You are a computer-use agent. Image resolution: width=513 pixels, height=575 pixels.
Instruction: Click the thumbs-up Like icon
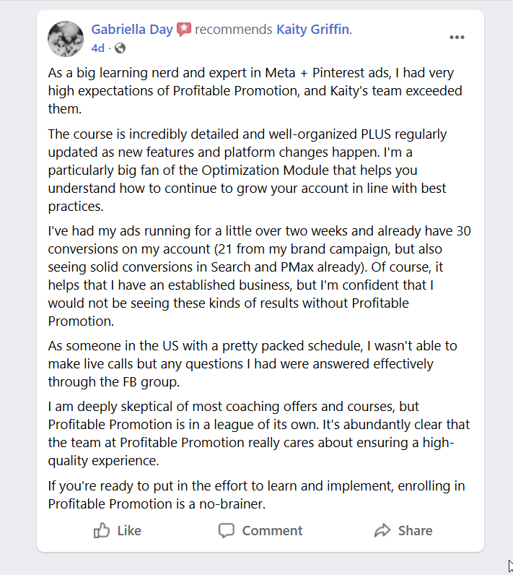(x=102, y=531)
